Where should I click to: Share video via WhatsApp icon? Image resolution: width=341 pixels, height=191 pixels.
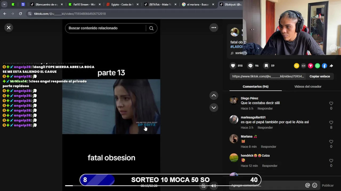(317, 66)
